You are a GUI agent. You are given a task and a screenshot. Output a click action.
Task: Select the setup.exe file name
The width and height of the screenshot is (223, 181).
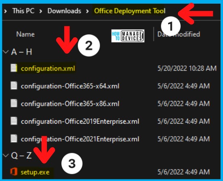click(35, 173)
